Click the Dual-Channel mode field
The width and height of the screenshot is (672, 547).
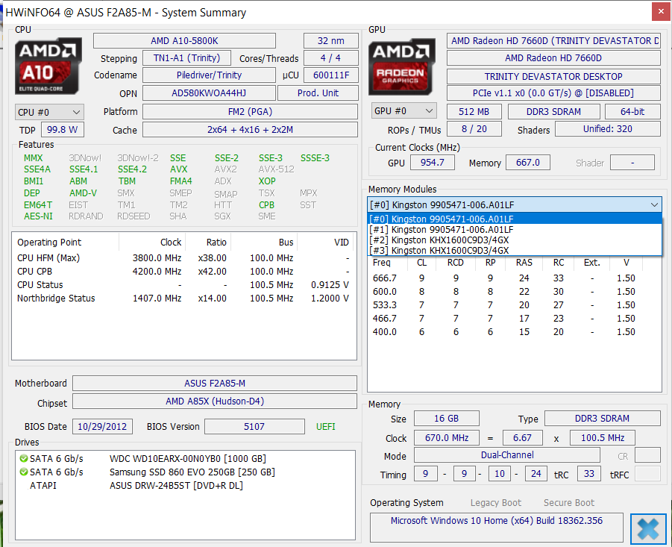[x=507, y=454]
